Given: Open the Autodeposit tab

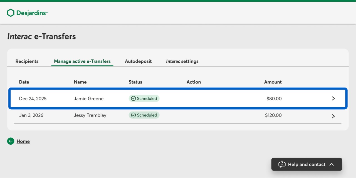Looking at the screenshot, I should [x=138, y=61].
